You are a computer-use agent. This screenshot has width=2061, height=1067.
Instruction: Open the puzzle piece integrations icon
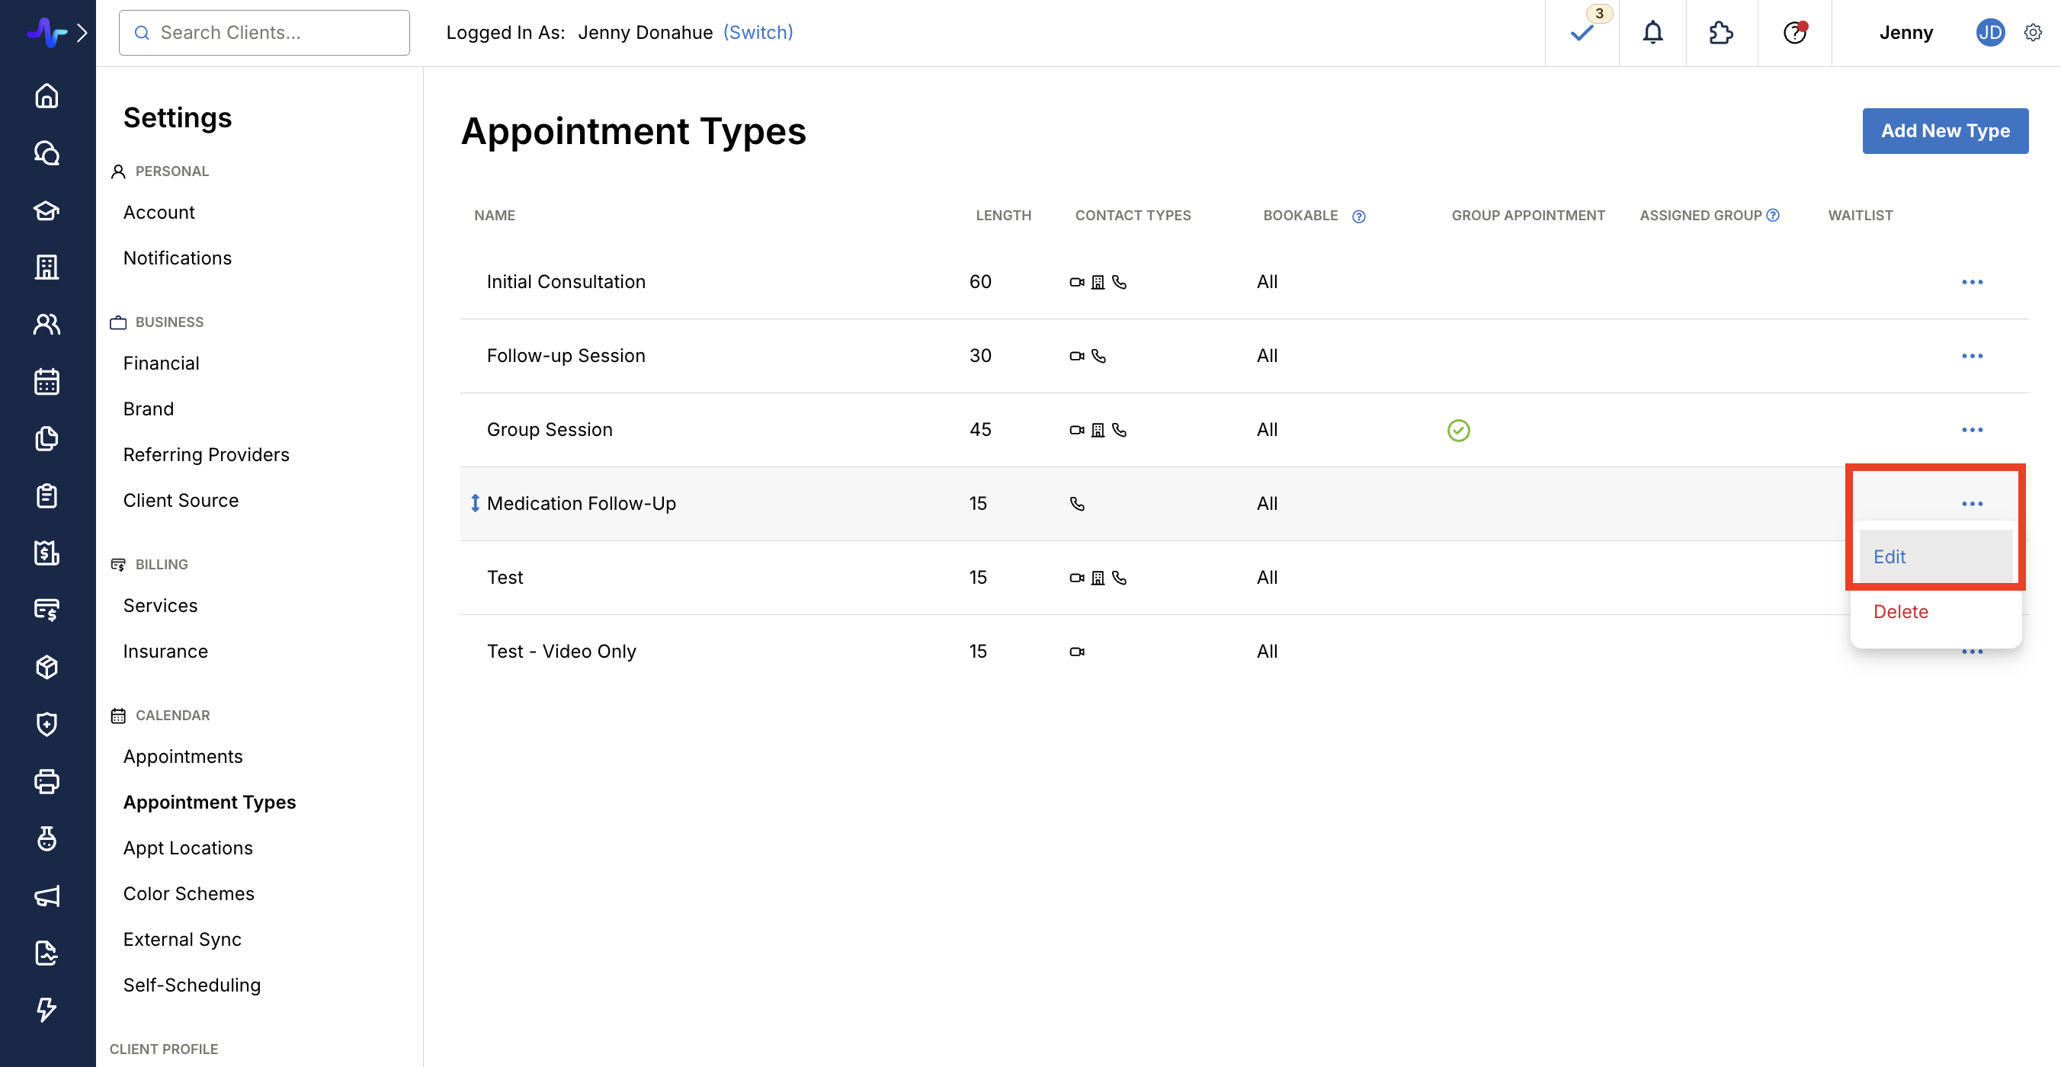point(1721,33)
